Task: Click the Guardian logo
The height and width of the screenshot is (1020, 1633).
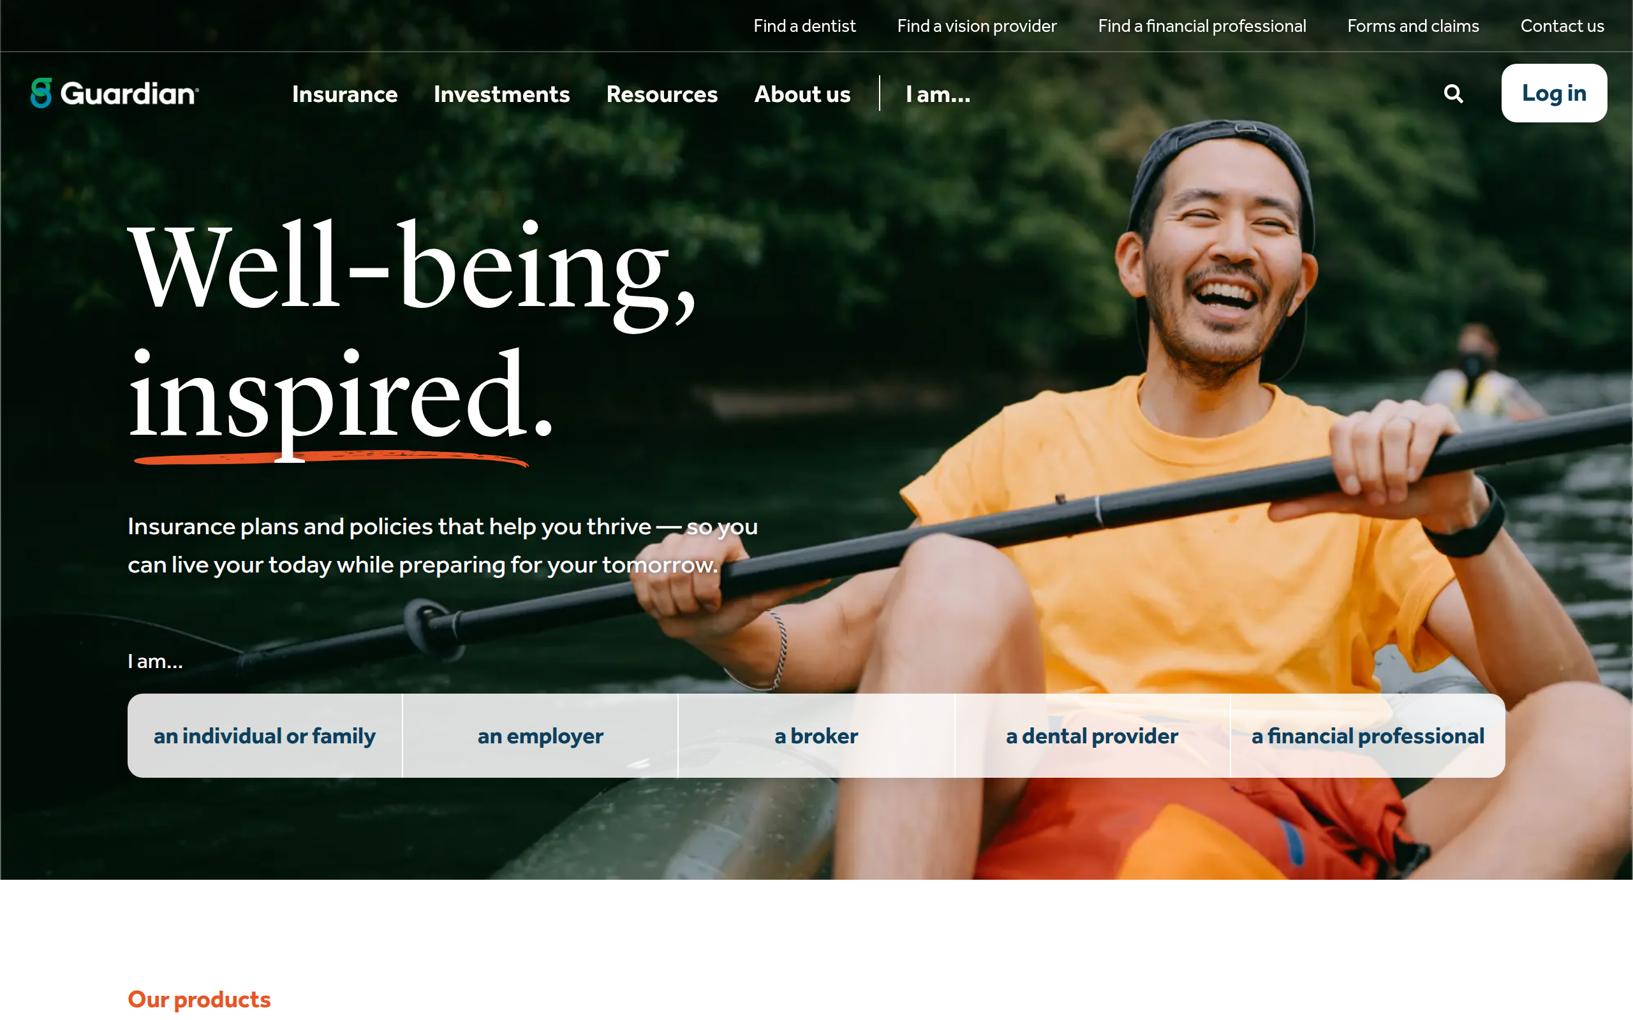Action: (x=115, y=93)
